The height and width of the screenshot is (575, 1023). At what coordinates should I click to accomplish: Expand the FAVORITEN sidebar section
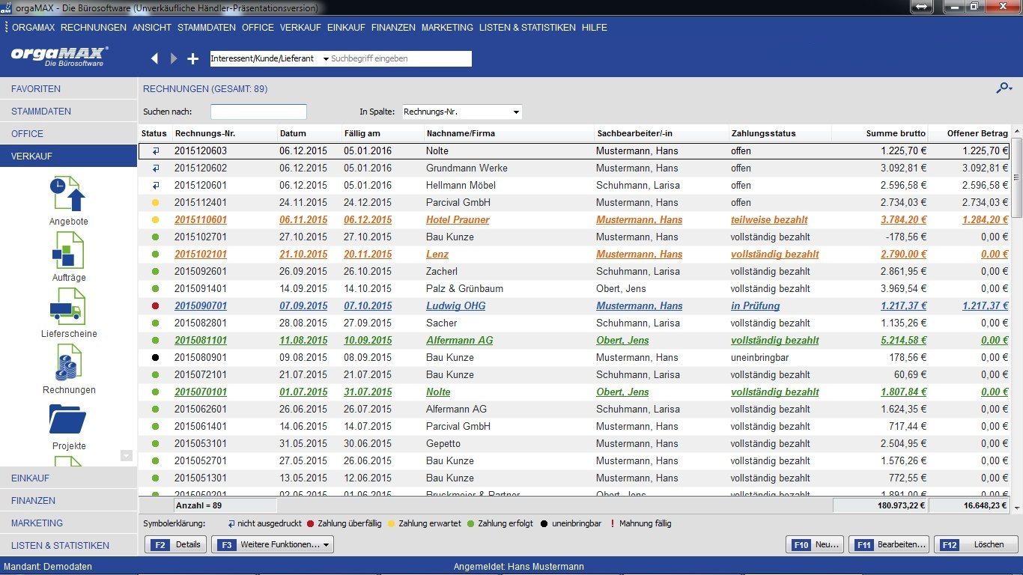pyautogui.click(x=68, y=88)
